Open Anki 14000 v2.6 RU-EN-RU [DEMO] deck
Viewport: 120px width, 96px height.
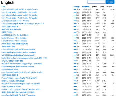tap(15, 35)
